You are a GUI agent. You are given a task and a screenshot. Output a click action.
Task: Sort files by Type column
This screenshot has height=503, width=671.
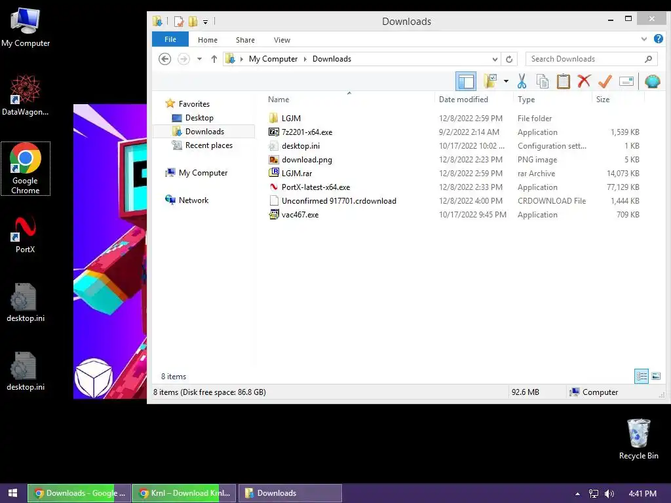point(526,100)
